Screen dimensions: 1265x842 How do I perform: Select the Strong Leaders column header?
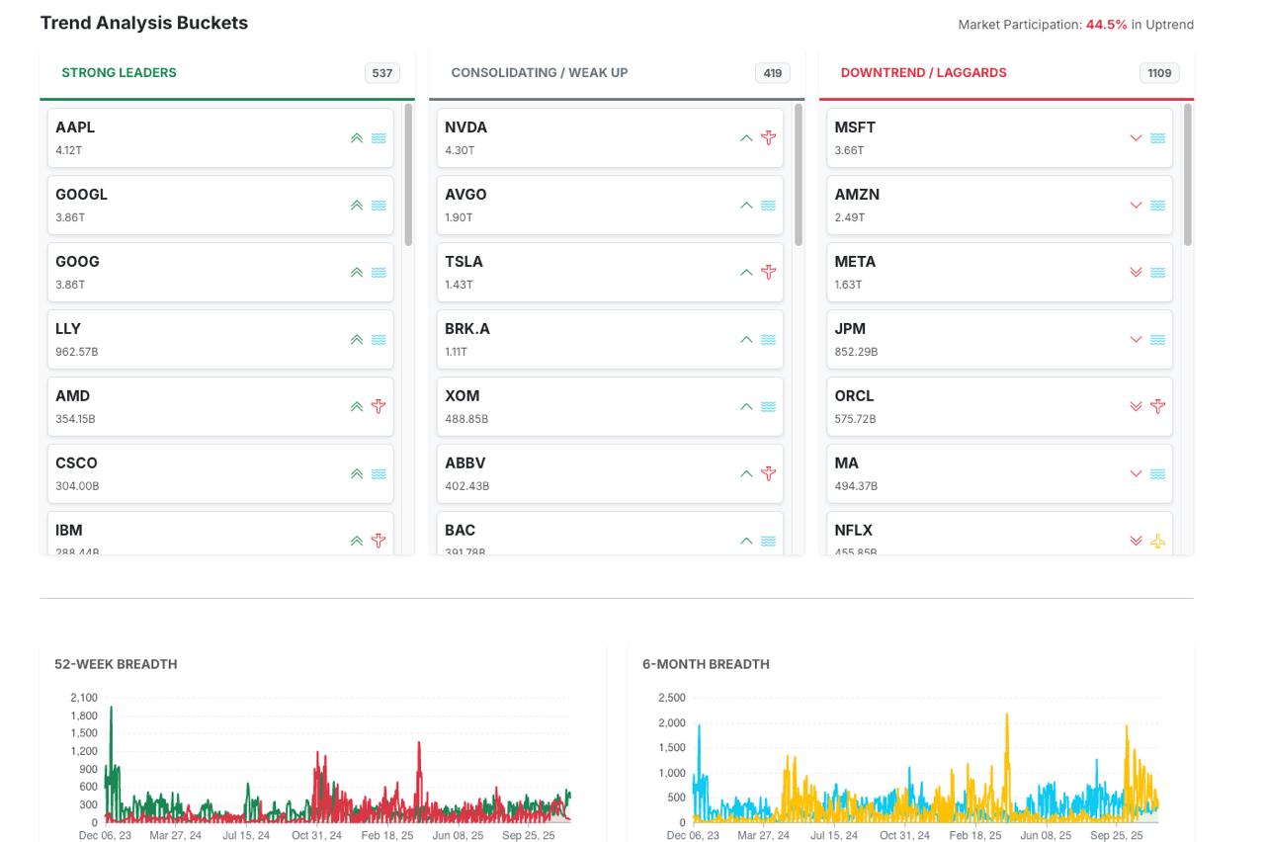(119, 73)
